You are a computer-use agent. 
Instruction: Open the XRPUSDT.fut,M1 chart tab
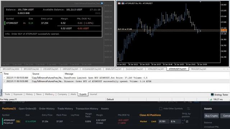point(70,69)
